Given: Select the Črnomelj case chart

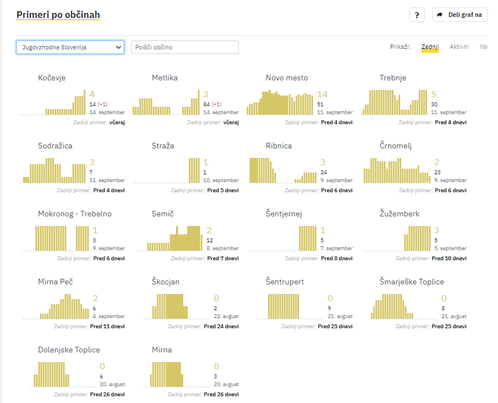Looking at the screenshot, I should click(x=397, y=170).
